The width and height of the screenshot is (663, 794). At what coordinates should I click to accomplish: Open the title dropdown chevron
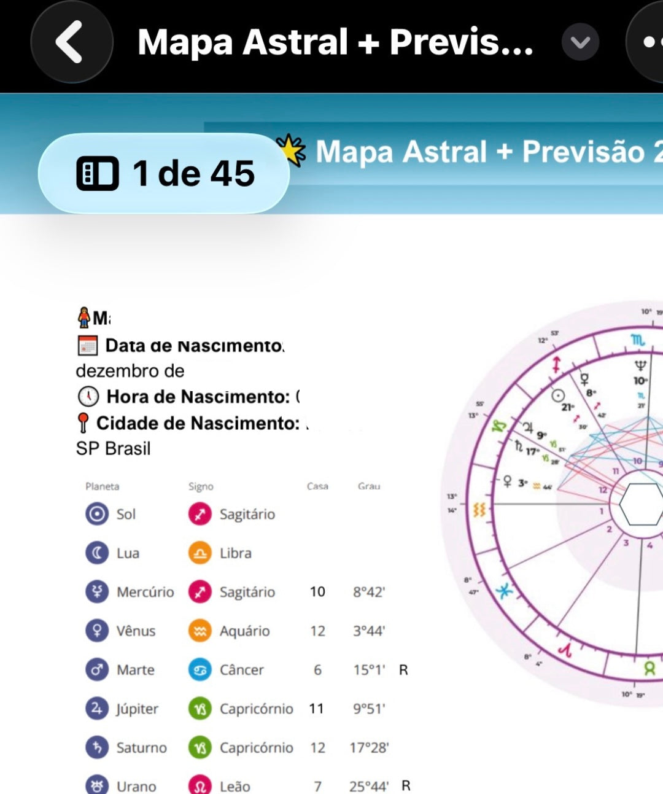pyautogui.click(x=580, y=42)
